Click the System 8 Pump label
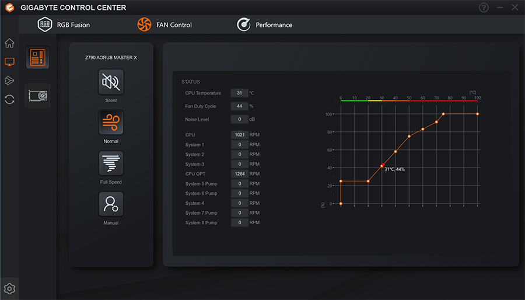 (x=201, y=222)
